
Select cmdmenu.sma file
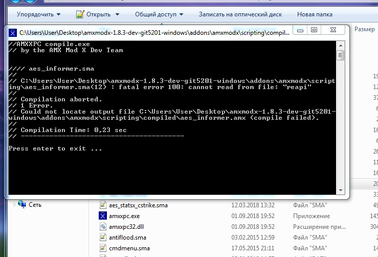pos(129,248)
